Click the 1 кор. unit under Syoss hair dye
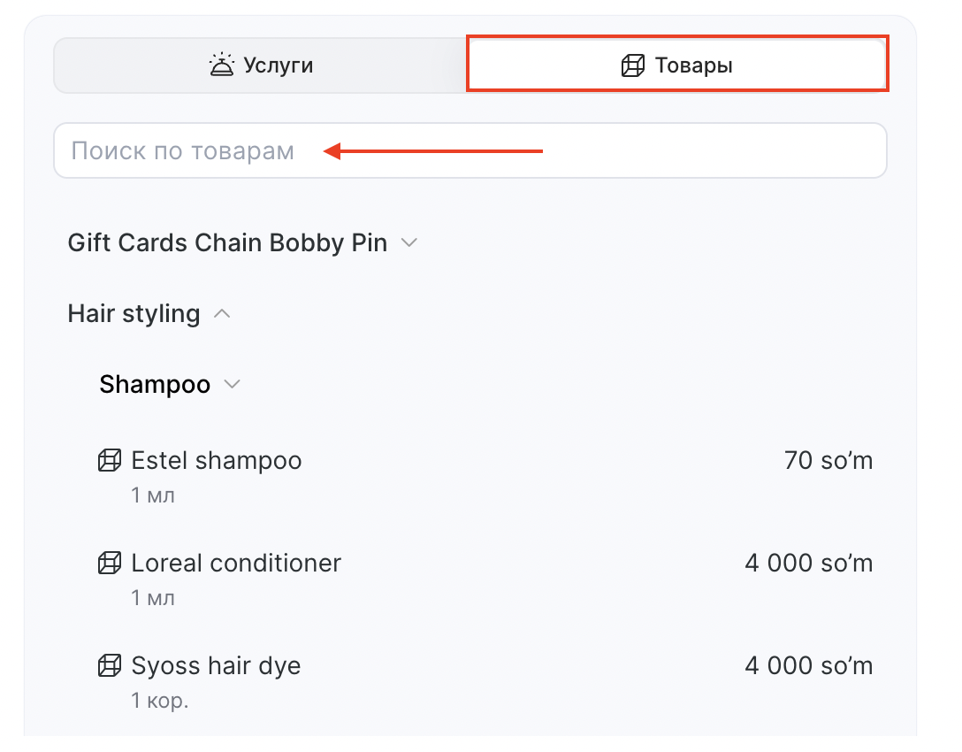 160,702
